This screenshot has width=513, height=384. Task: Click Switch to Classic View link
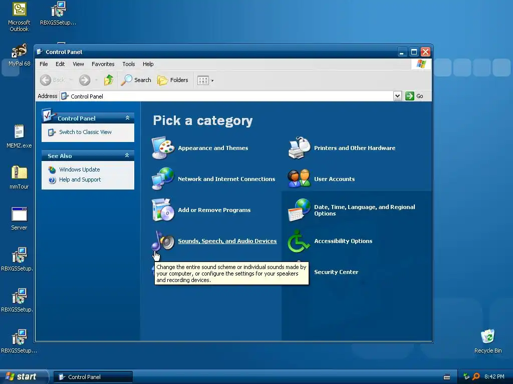pyautogui.click(x=85, y=132)
